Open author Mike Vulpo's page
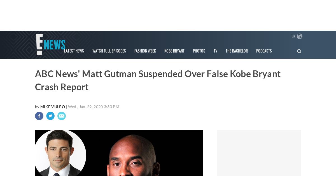The height and width of the screenshot is (176, 336). (x=53, y=107)
